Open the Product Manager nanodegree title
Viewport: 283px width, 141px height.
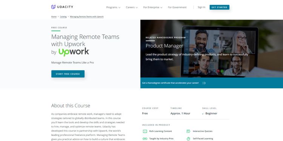coord(164,46)
